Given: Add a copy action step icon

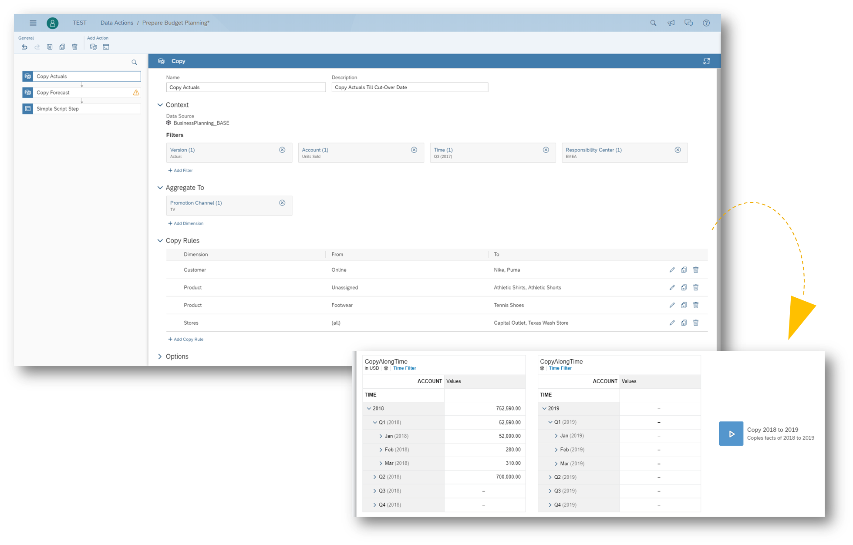Looking at the screenshot, I should tap(93, 47).
